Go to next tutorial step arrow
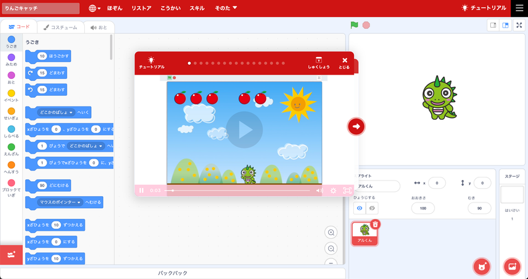 (356, 127)
